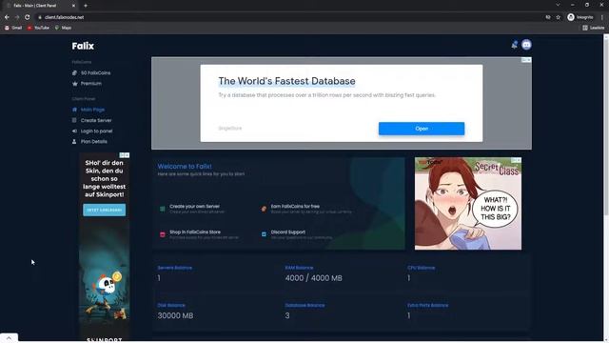Click the pink FalixCoins Store shop icon
The width and height of the screenshot is (609, 343).
pos(163,234)
